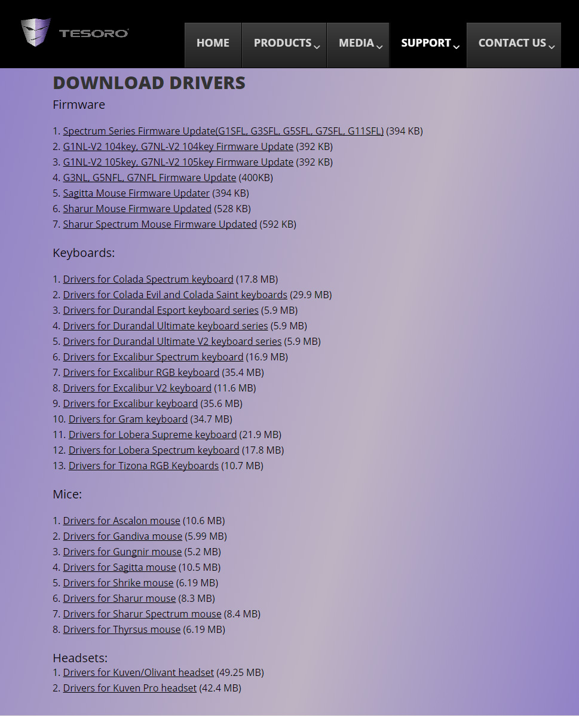Expand the PRODUCTS dropdown chevron
This screenshot has height=716, width=579.
317,47
